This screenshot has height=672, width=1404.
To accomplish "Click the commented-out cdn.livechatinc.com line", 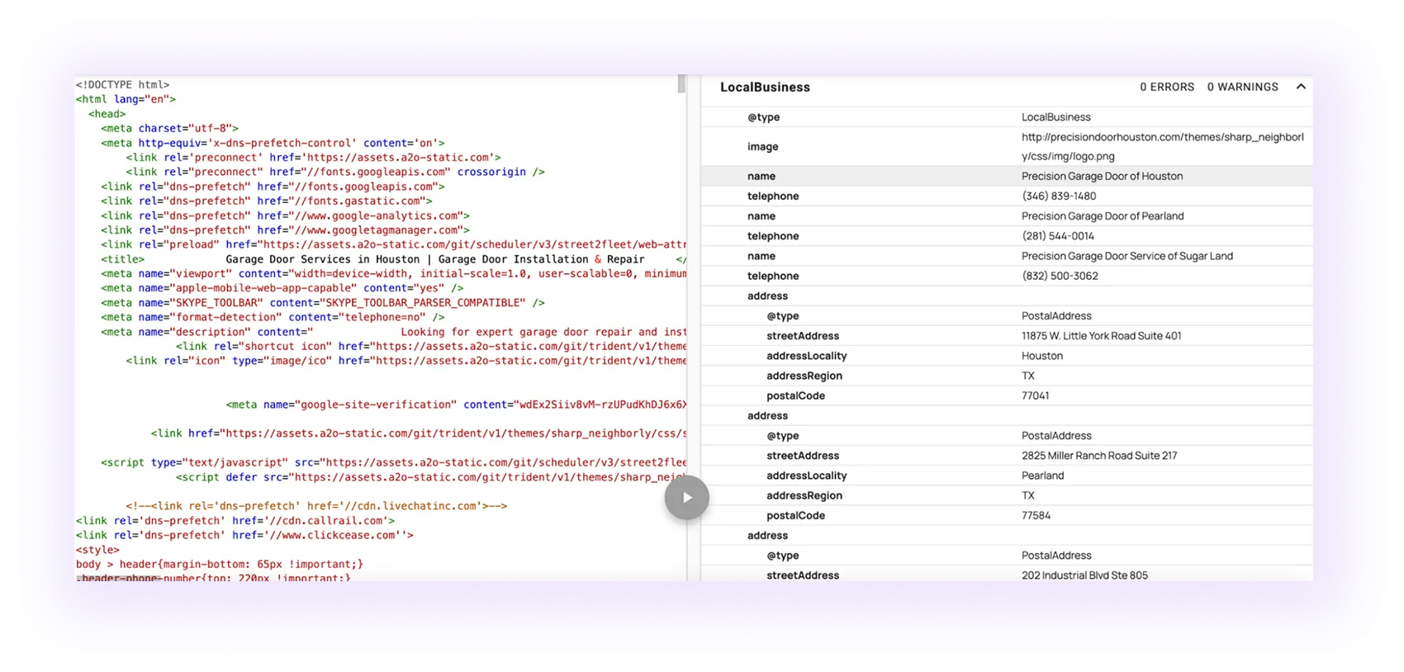I will [x=316, y=506].
